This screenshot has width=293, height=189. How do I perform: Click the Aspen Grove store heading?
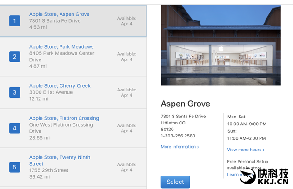click(186, 104)
